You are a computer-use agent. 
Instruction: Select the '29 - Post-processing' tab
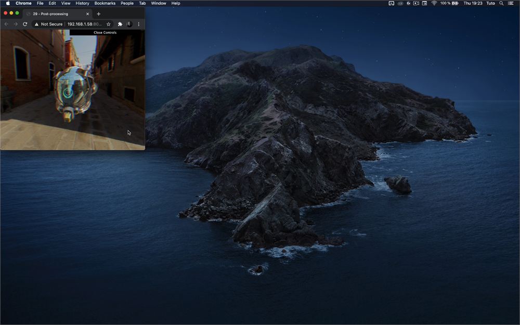58,14
